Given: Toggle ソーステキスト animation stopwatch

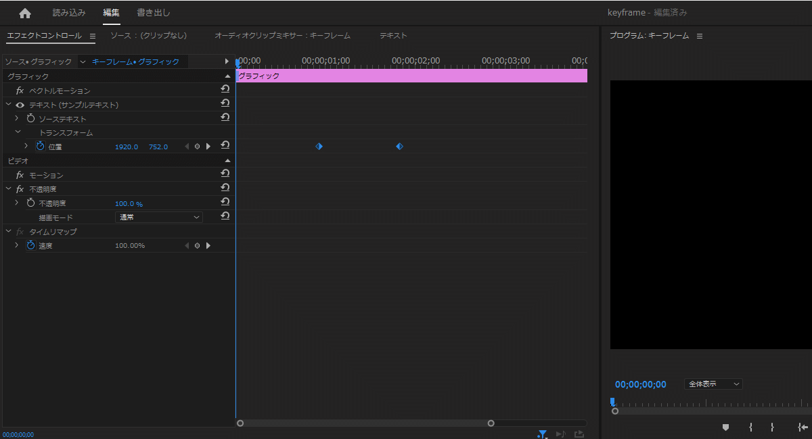Looking at the screenshot, I should 30,118.
